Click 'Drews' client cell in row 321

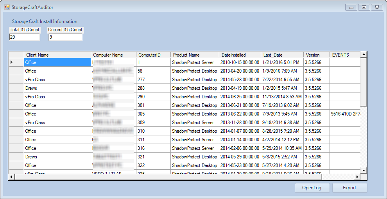click(57, 157)
